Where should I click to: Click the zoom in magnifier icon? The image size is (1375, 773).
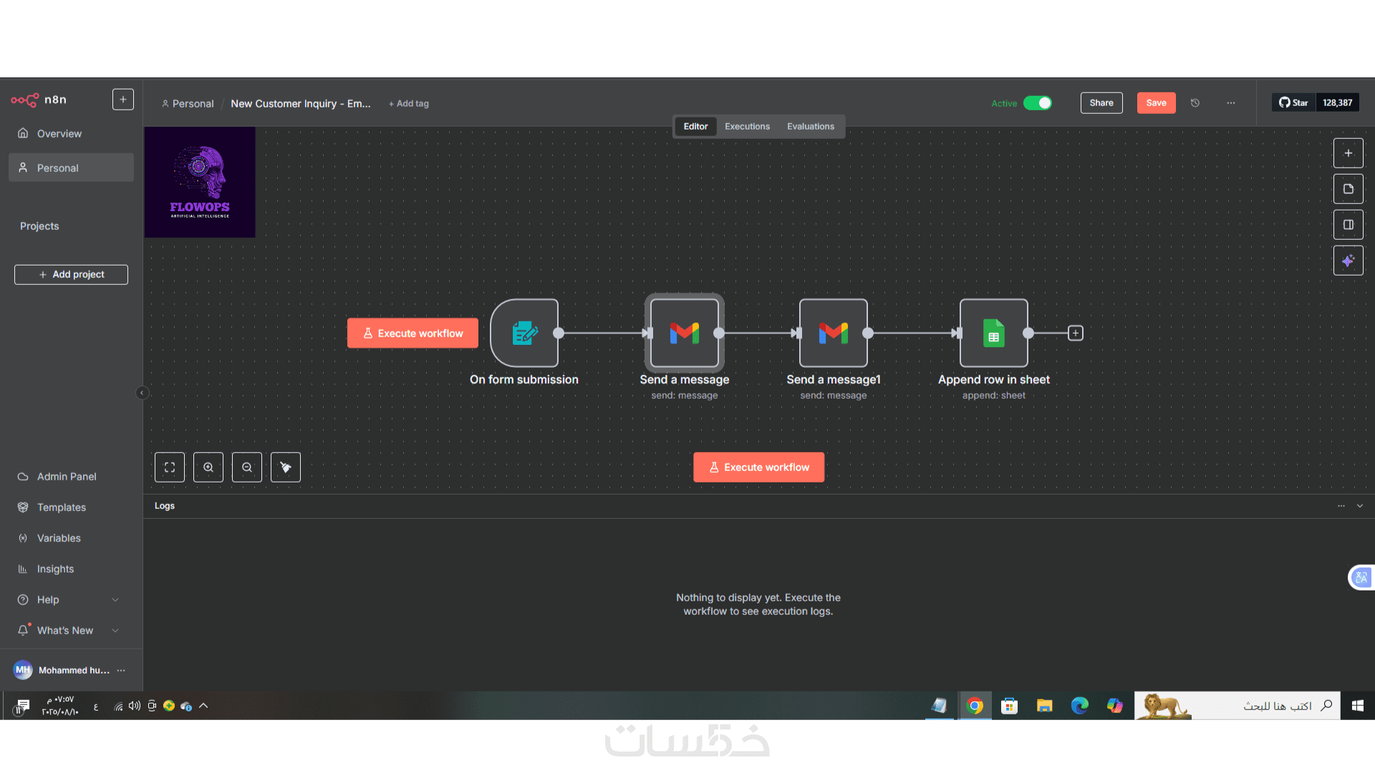pos(208,467)
